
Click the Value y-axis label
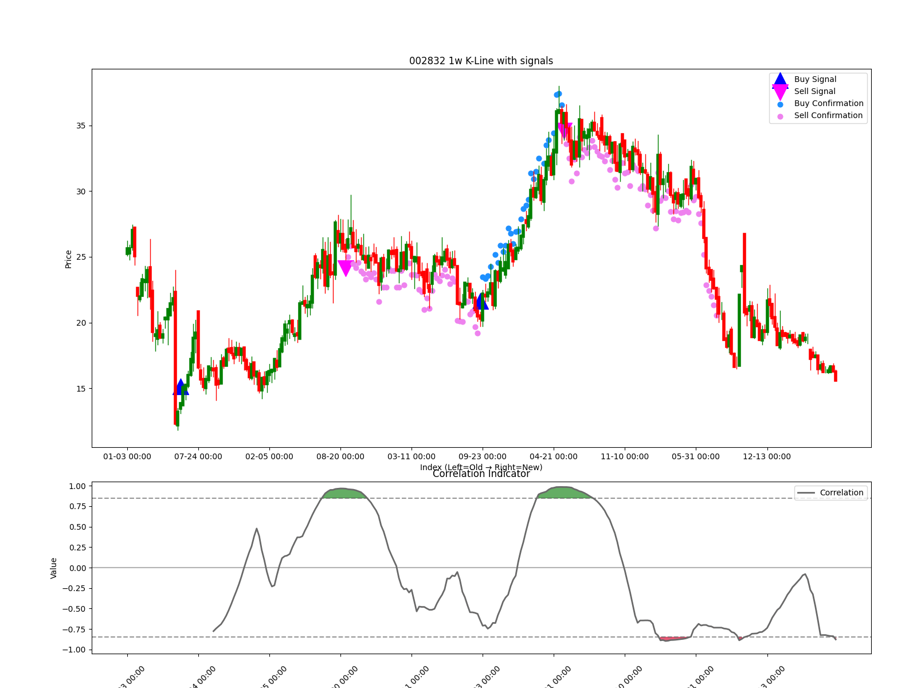click(x=54, y=568)
